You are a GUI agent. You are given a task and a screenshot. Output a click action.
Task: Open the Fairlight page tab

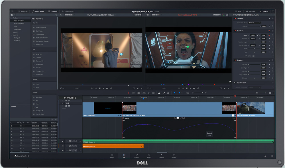point(161,156)
